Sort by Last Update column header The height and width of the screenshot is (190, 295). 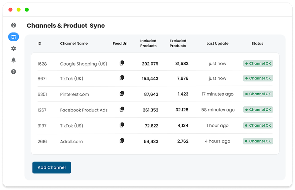click(217, 43)
